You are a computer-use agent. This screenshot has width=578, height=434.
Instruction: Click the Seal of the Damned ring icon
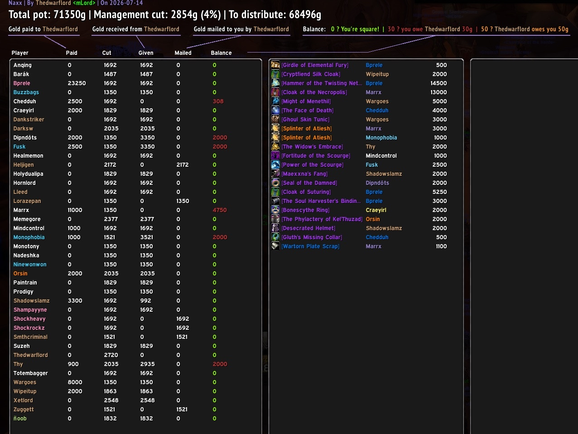click(275, 183)
